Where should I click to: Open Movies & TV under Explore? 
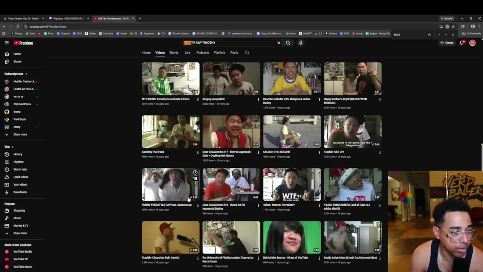coord(22,226)
